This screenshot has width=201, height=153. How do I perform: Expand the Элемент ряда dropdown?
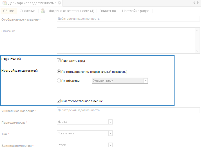pyautogui.click(x=146, y=81)
